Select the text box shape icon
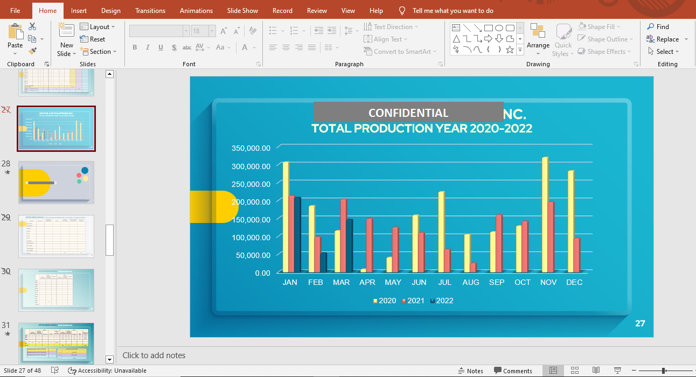696x377 pixels. 456,27
